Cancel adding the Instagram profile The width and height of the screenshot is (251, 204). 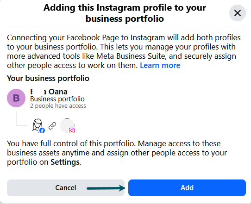pos(66,188)
